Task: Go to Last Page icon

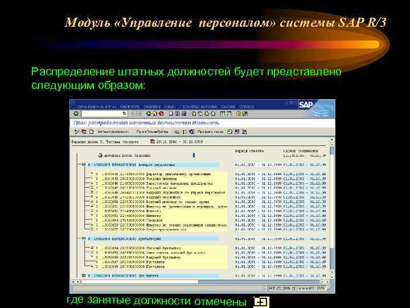Action: 213,114
